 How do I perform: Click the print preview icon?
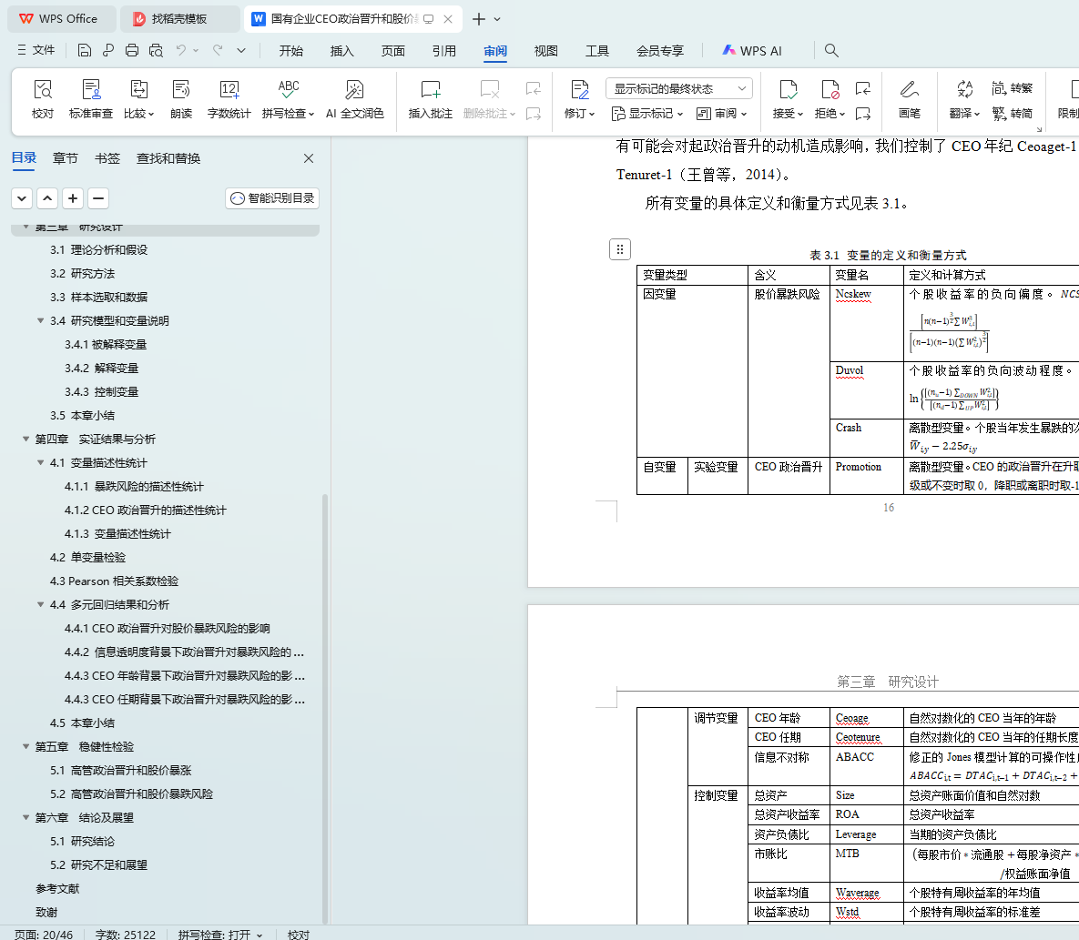point(157,50)
